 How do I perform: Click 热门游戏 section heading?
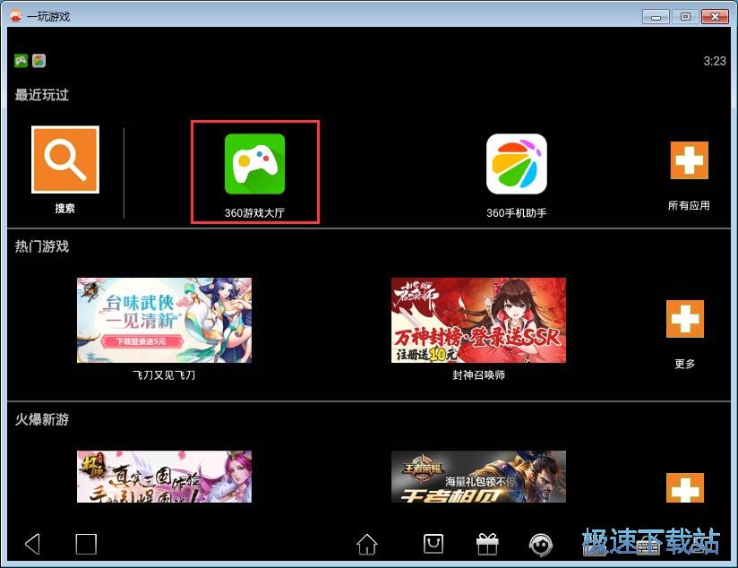tap(42, 246)
